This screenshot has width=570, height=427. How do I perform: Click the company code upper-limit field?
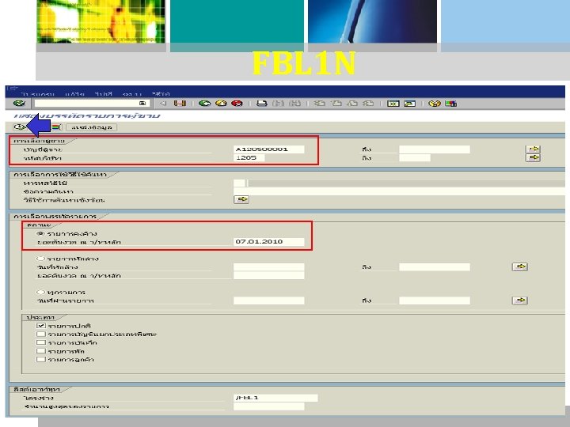[415, 157]
